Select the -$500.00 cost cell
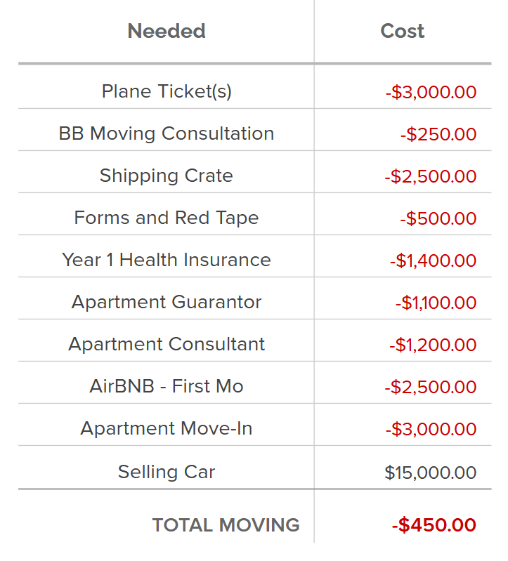The image size is (508, 561). pyautogui.click(x=438, y=218)
